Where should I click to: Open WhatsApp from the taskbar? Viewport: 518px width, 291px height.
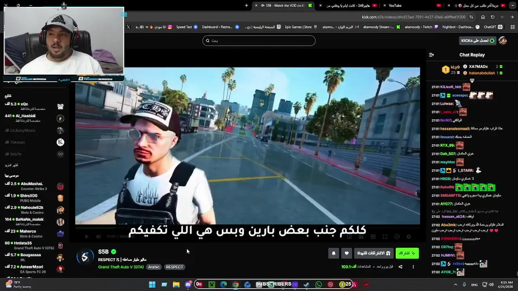pos(318,285)
